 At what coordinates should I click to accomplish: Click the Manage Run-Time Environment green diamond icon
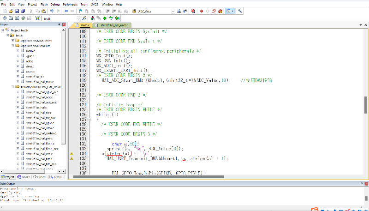105,18
